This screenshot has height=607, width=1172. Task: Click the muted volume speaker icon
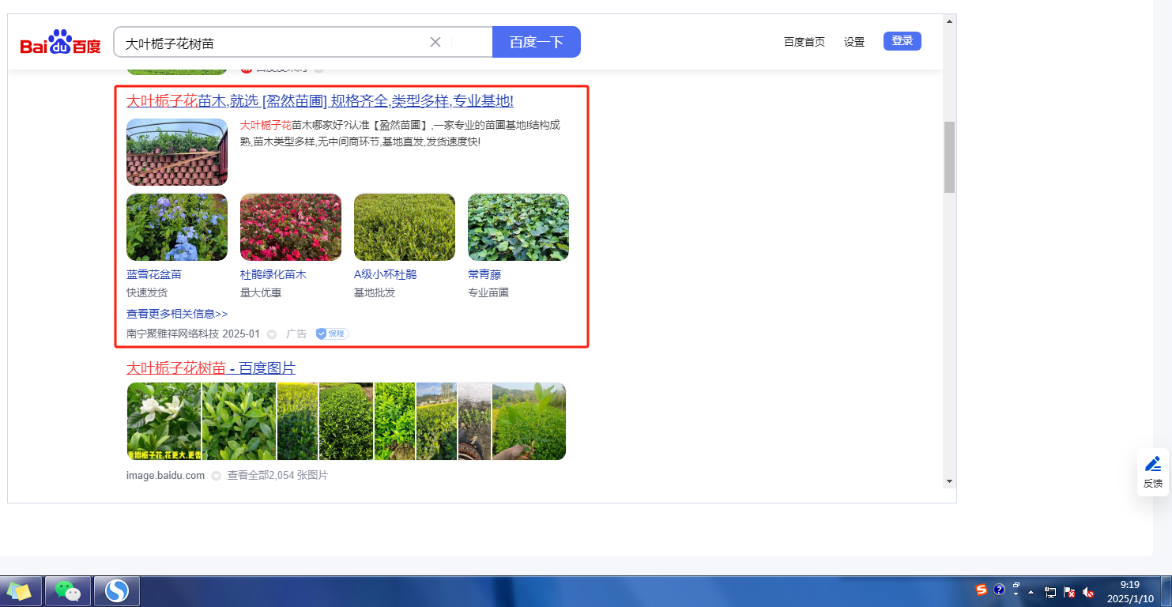click(1088, 591)
